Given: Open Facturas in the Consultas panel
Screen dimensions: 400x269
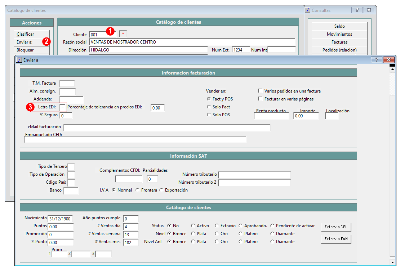Looking at the screenshot, I should pos(339,42).
